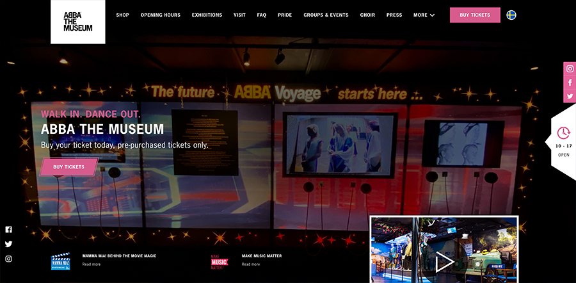The image size is (576, 283).
Task: Open Facebook via the bottom-left white icon
Action: (8, 229)
